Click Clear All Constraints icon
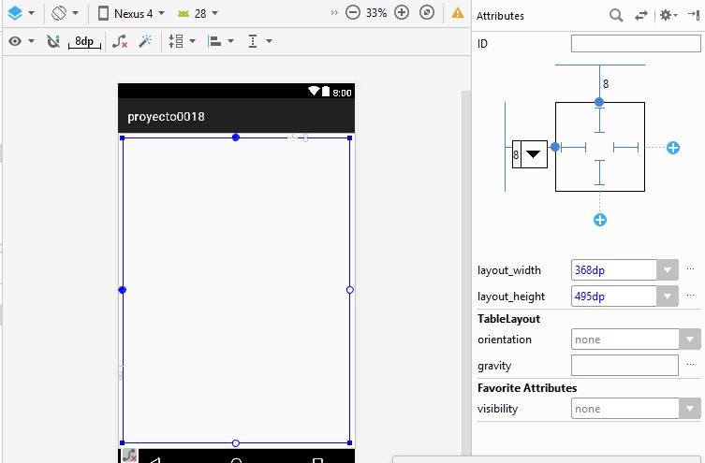The height and width of the screenshot is (463, 705). [x=120, y=41]
